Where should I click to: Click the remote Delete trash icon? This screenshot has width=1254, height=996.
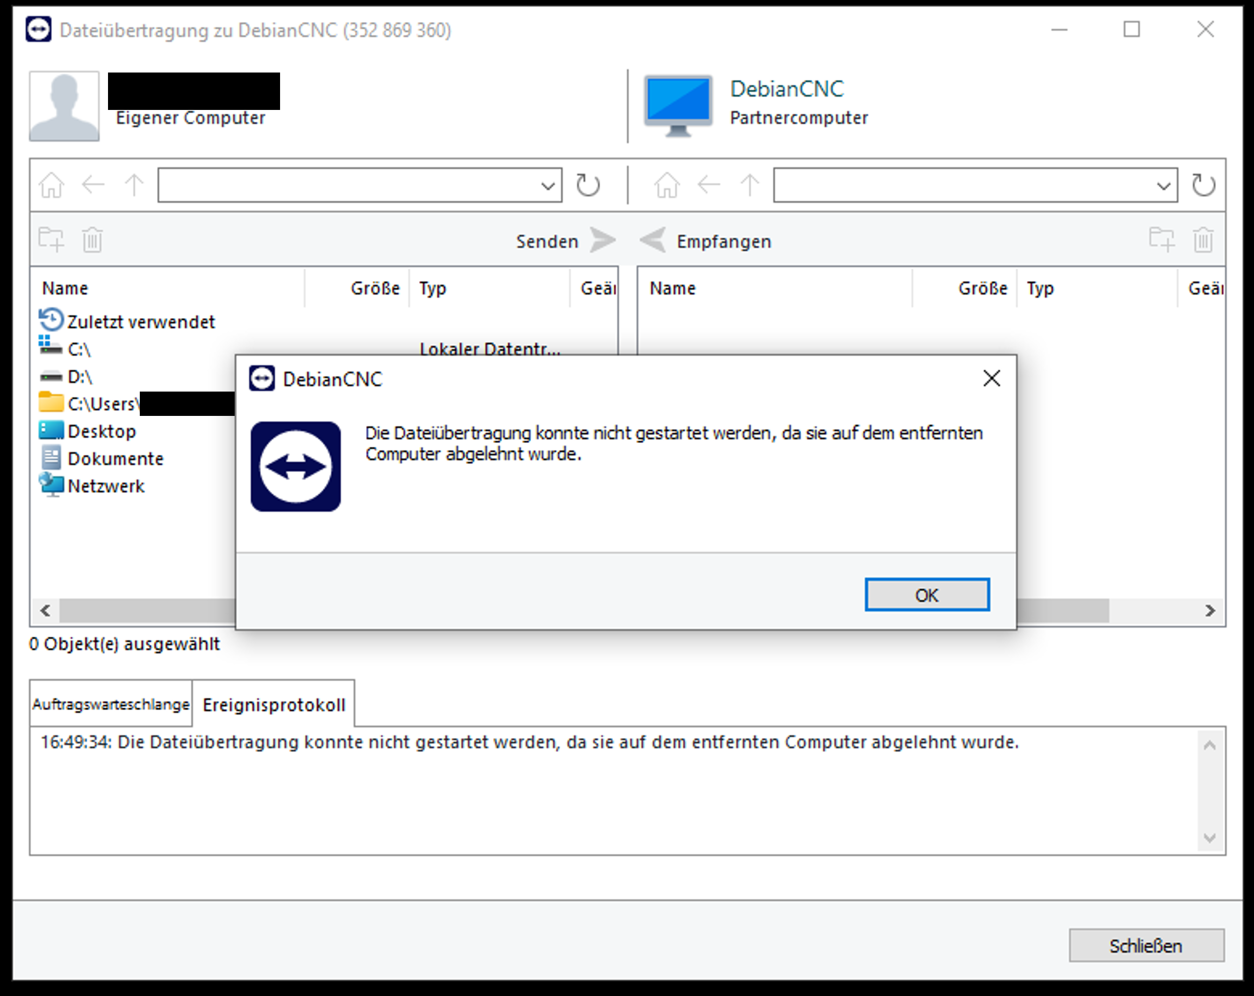(1202, 240)
